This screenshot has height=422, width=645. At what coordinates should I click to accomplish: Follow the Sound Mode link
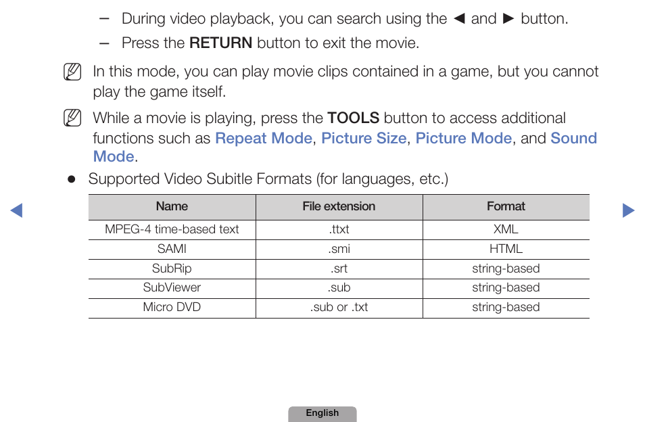click(573, 138)
